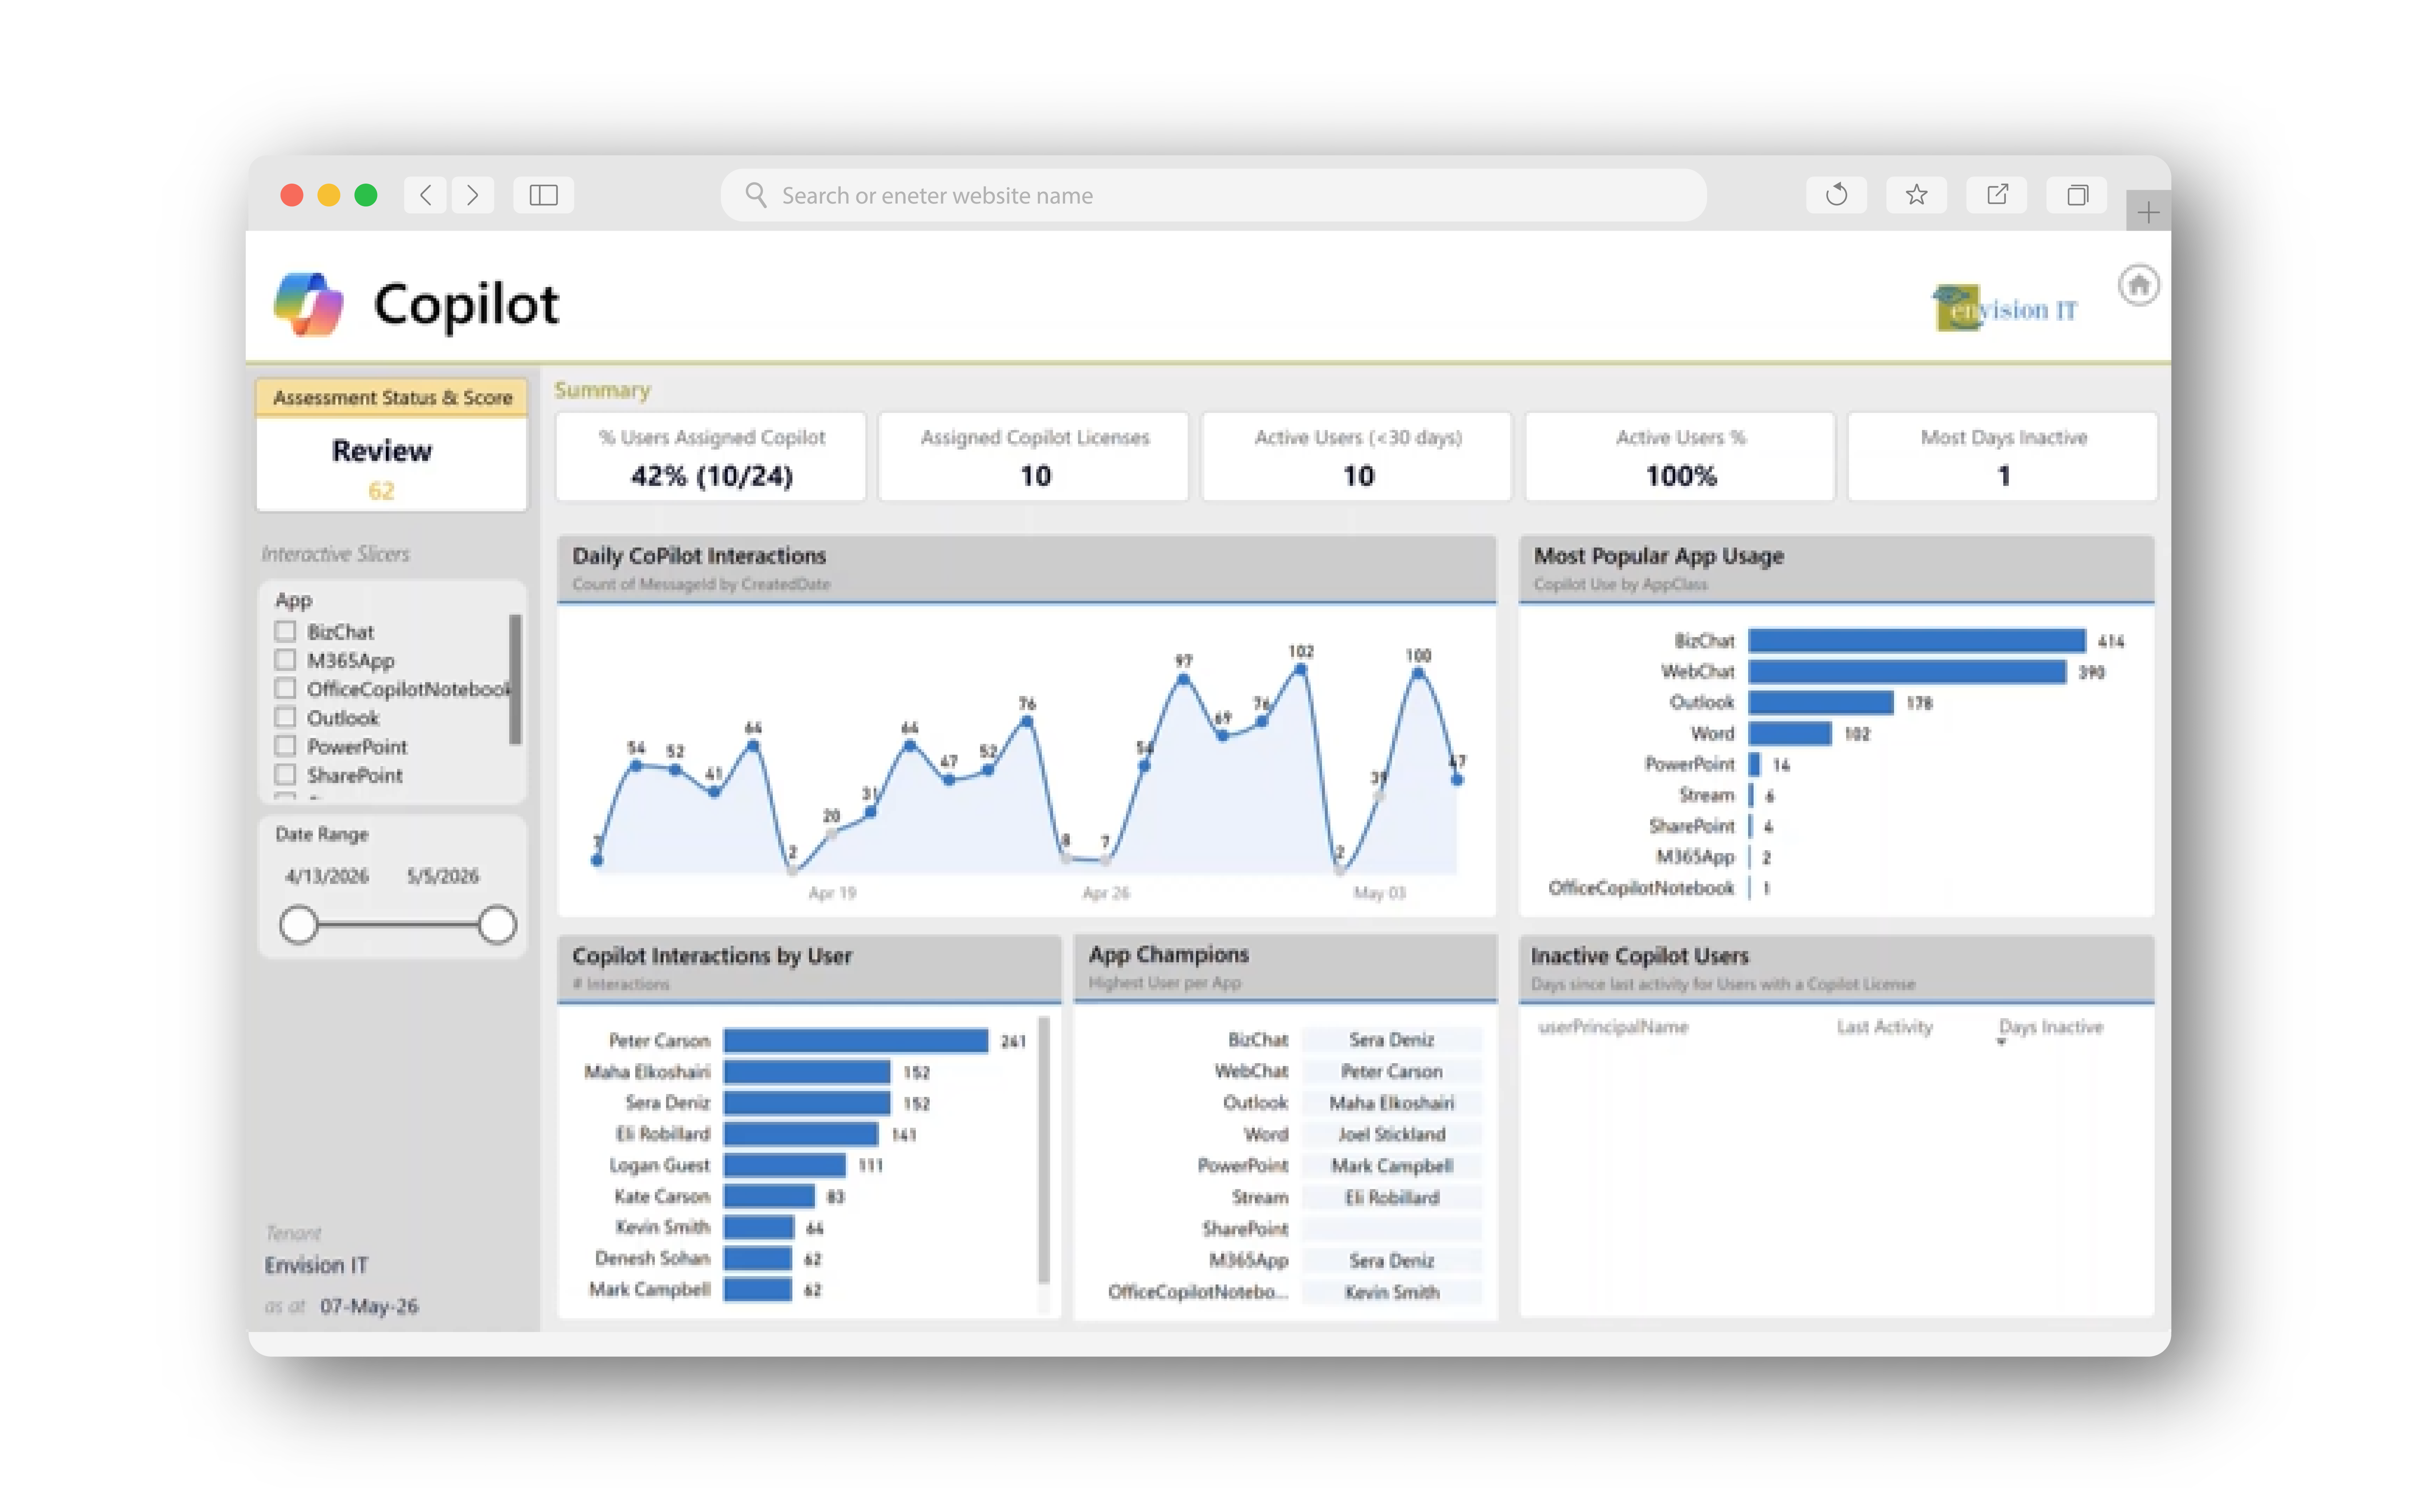Click the Assigned Copilot Licenses card
Screen dimensions: 2420x1512
[1034, 457]
